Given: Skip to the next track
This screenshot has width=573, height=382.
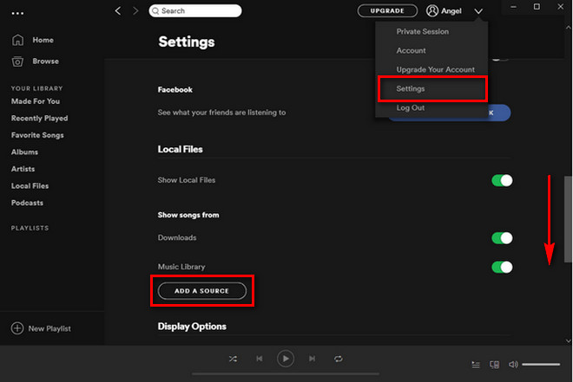Looking at the screenshot, I should click(x=312, y=359).
